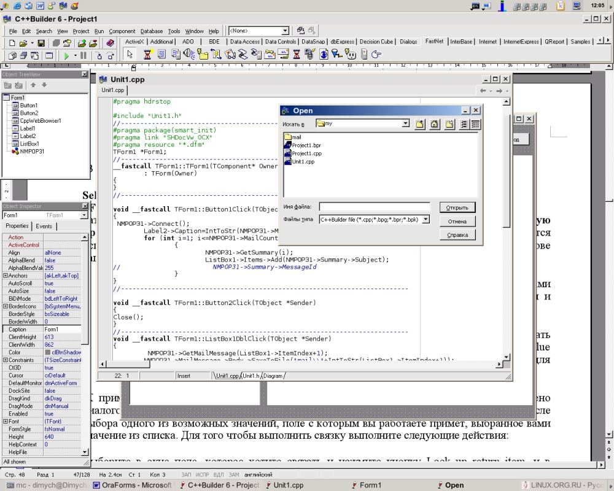Viewport: 614px width, 491px height.
Task: Click the up arrow in Object TreeView toolbar
Action: (33, 85)
